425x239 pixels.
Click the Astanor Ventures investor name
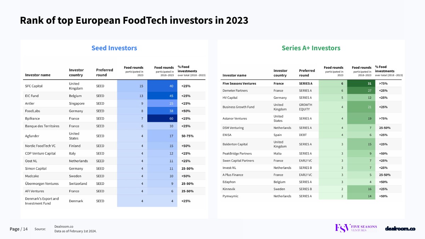[x=234, y=119]
